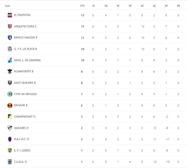Image resolution: width=187 pixels, height=168 pixels.
Task: Click the Banco Nacion B shield icon
Action: tap(10, 38)
